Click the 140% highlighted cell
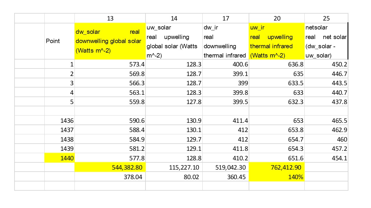Screen dimensions: 371x208 277,177
